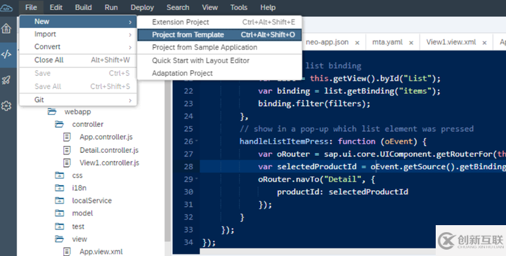Switch to the neo-app.json tab
The image size is (506, 256).
click(327, 42)
